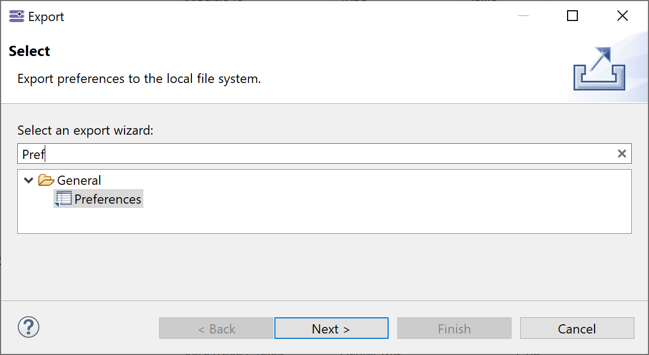Proceed with the Next button
649x355 pixels.
click(x=331, y=329)
